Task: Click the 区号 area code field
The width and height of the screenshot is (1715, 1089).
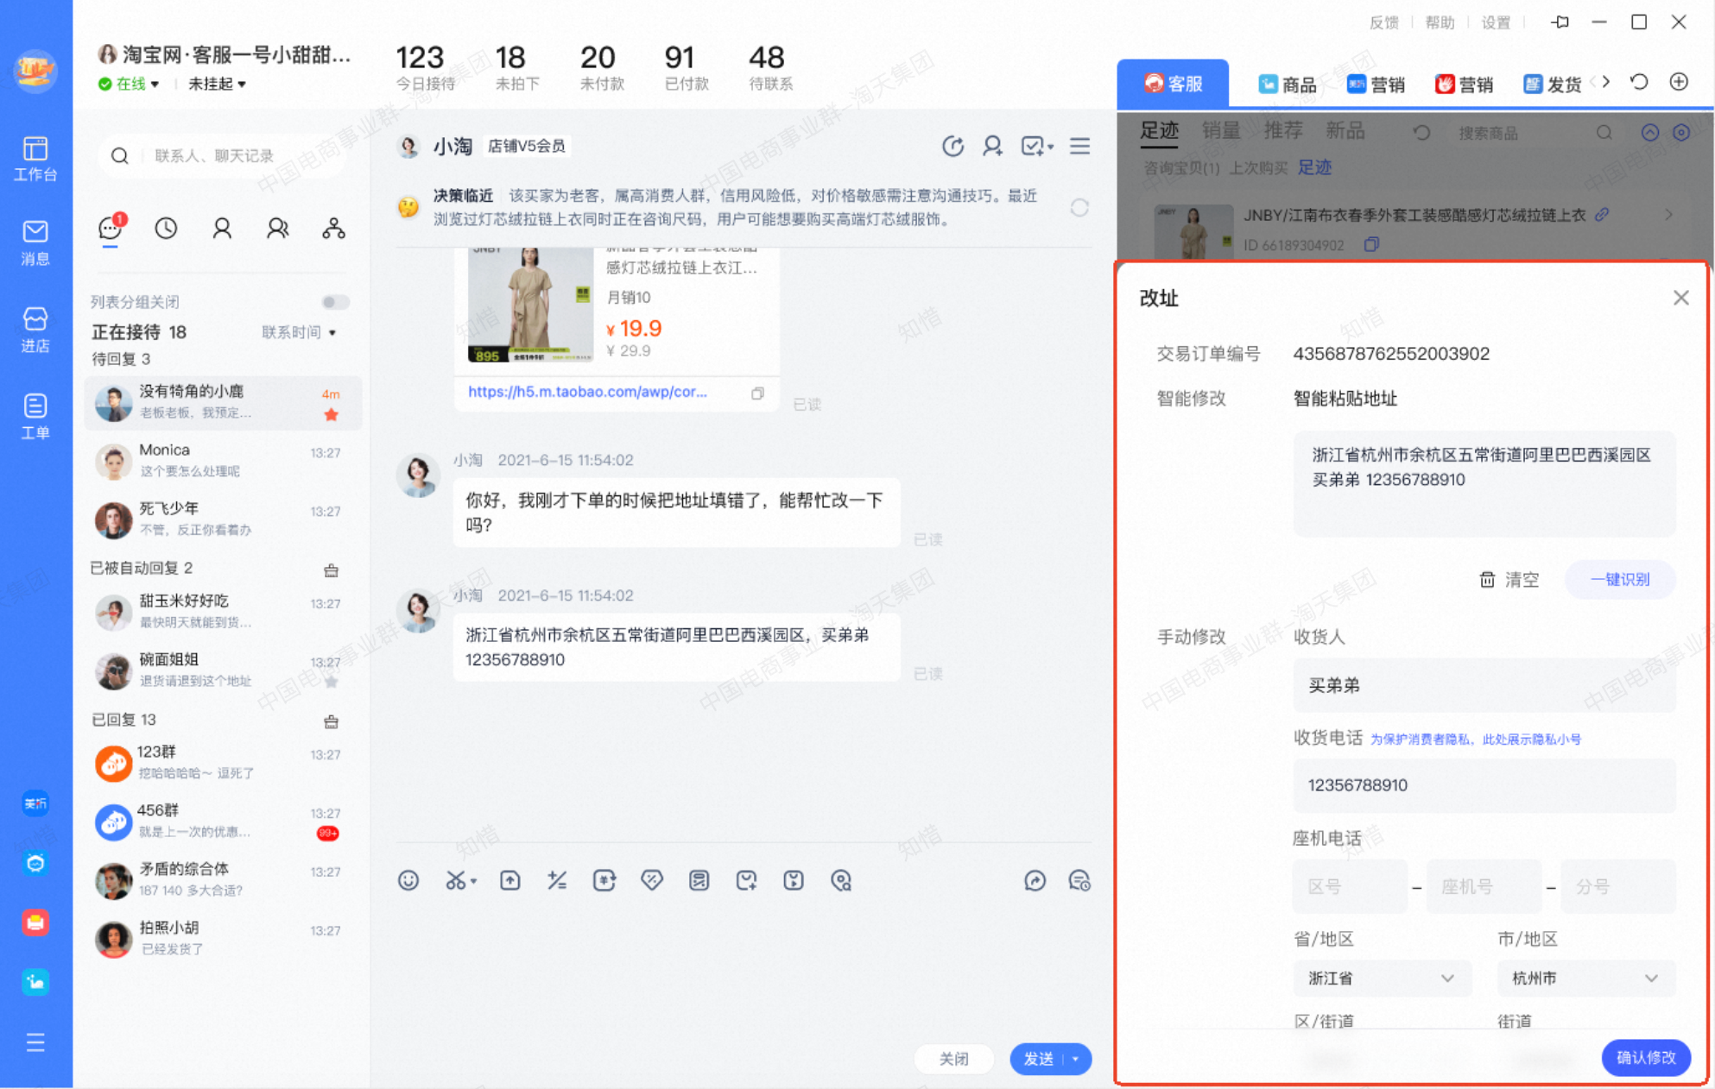Action: pos(1350,886)
